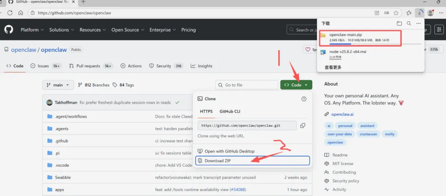Open the GitHub header sliders icon button

pyautogui.click(x=440, y=30)
